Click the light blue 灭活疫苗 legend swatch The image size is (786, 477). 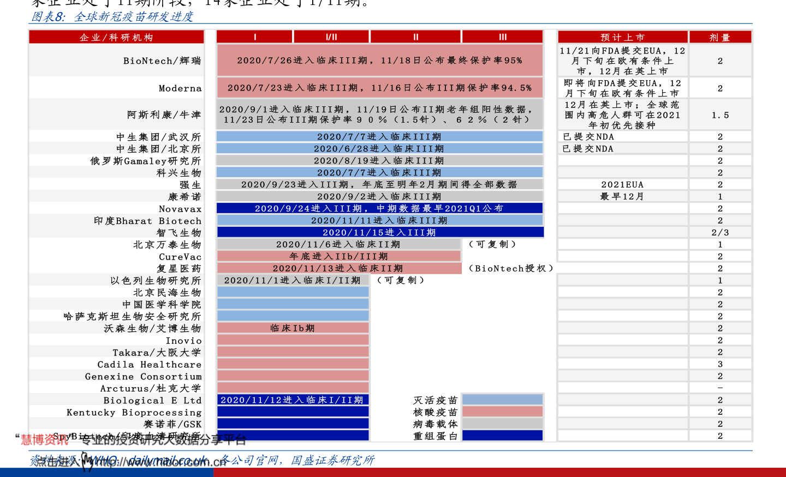coord(502,400)
